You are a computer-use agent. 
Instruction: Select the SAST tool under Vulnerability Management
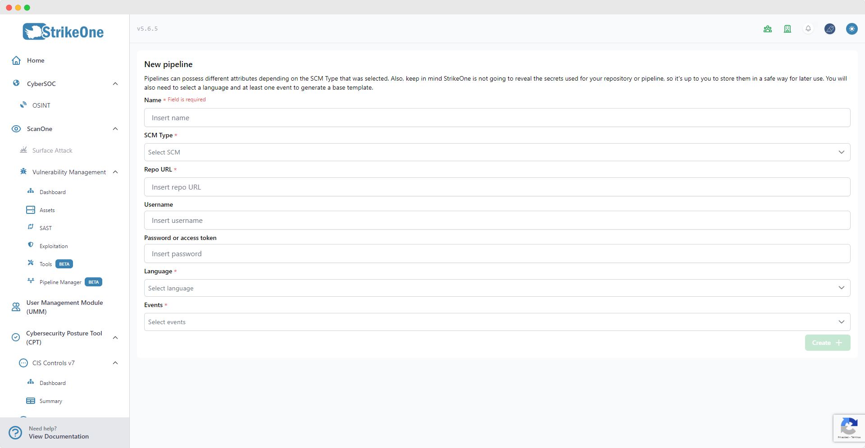point(46,228)
